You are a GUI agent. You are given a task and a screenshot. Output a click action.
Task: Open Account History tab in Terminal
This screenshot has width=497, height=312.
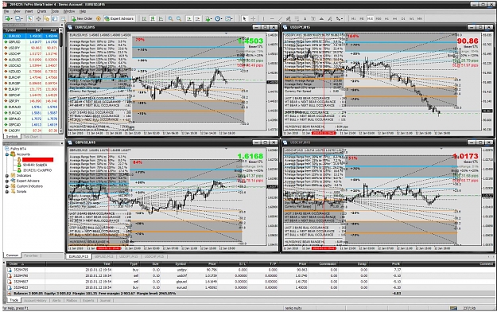coord(35,300)
